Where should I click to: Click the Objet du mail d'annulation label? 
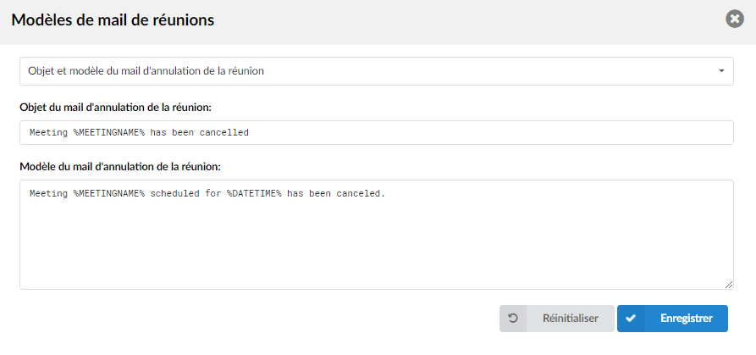(x=116, y=107)
